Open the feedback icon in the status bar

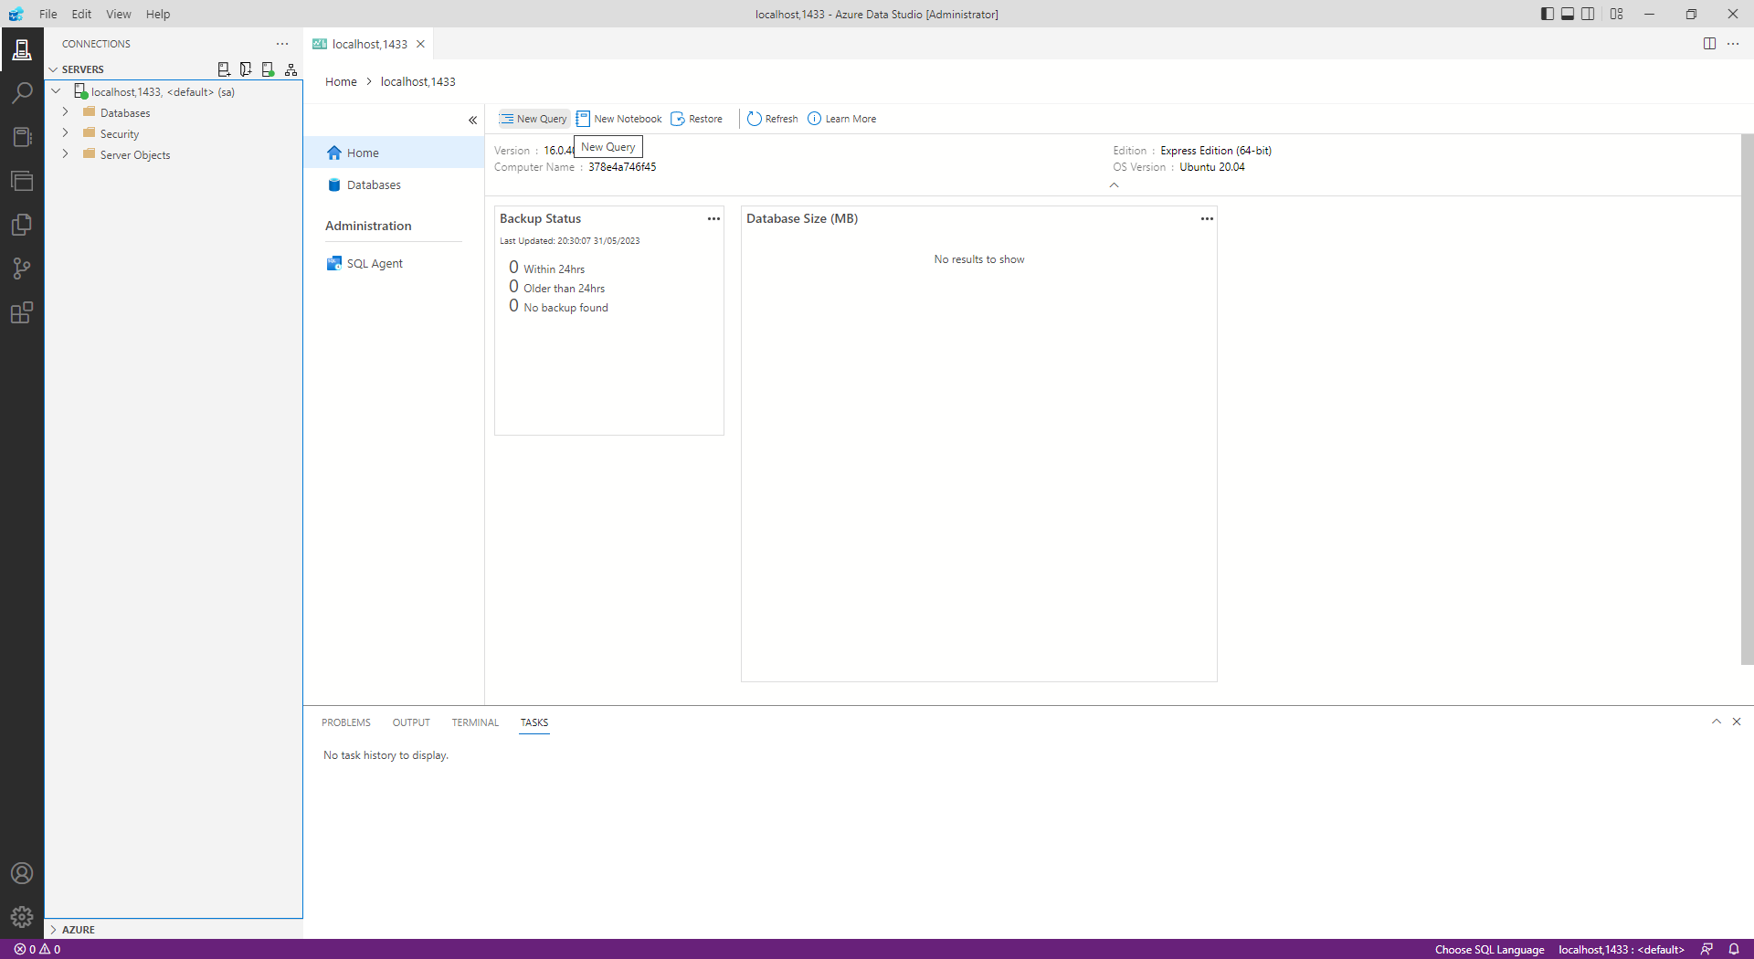pos(1706,949)
